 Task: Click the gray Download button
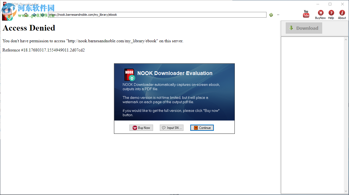coord(304,28)
